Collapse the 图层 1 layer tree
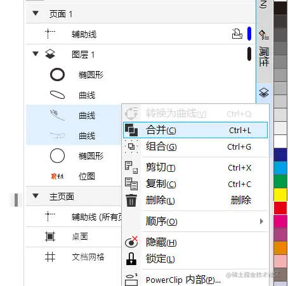 point(36,54)
